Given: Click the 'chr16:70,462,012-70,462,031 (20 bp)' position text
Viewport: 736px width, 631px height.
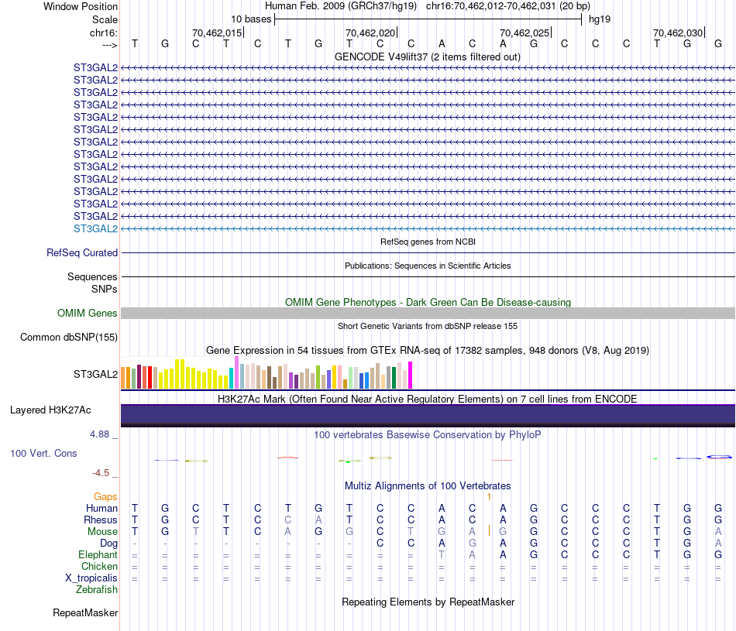Looking at the screenshot, I should [508, 6].
